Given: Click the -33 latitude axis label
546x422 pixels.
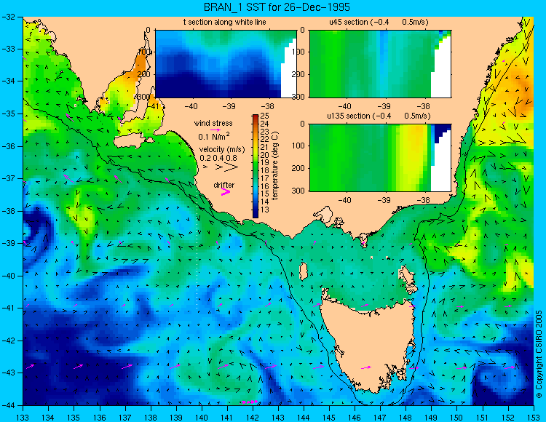Looking at the screenshot, I should point(9,49).
